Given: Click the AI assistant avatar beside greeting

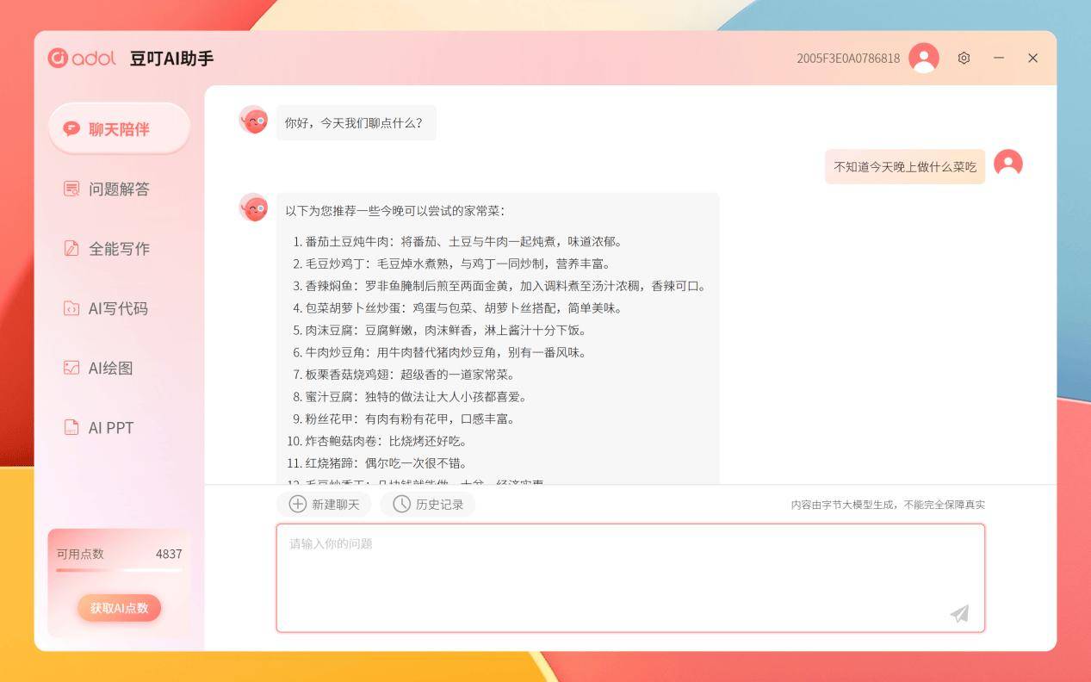Looking at the screenshot, I should tap(254, 121).
